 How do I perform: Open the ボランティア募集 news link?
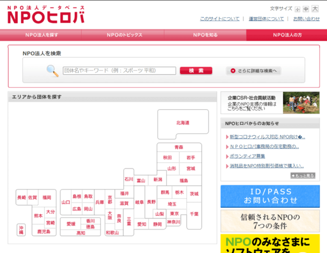pyautogui.click(x=247, y=156)
